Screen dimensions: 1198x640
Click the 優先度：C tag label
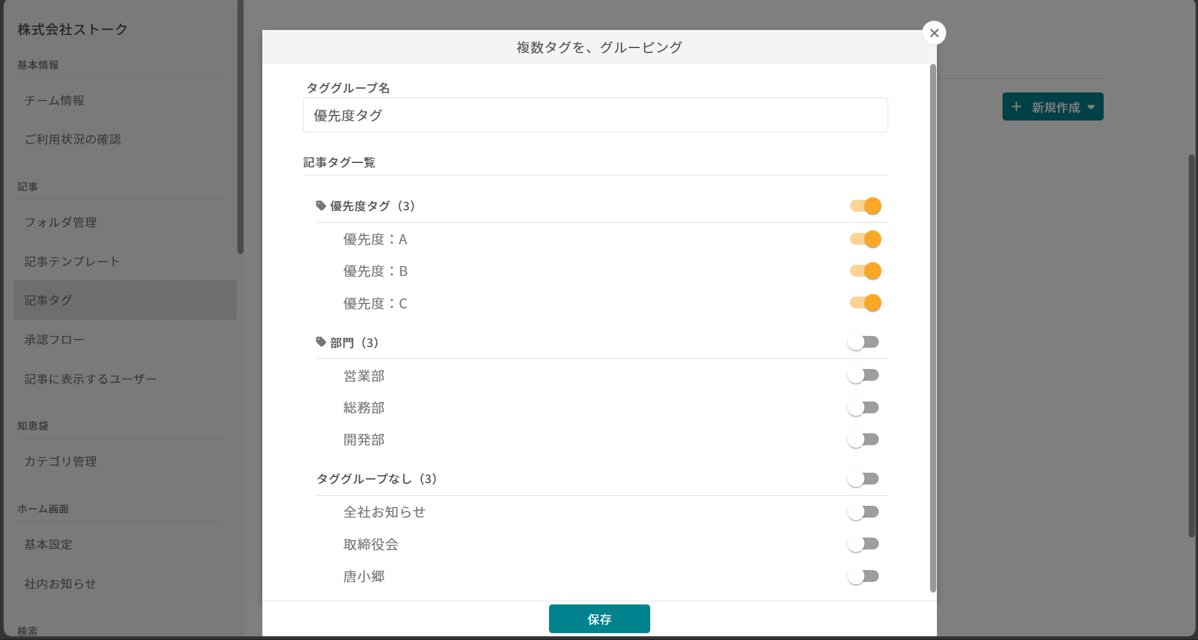click(375, 303)
